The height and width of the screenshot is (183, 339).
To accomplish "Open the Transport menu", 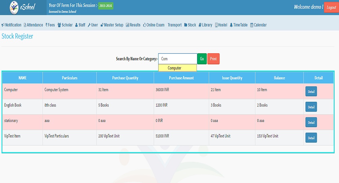I will tap(174, 25).
